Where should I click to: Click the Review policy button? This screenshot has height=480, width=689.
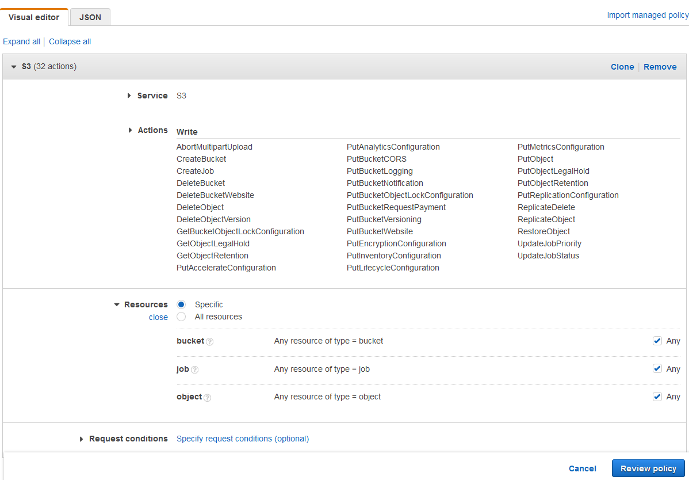coord(648,468)
